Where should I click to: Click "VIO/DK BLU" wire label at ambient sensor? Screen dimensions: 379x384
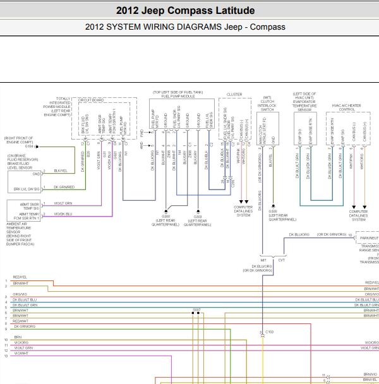[x=63, y=214]
